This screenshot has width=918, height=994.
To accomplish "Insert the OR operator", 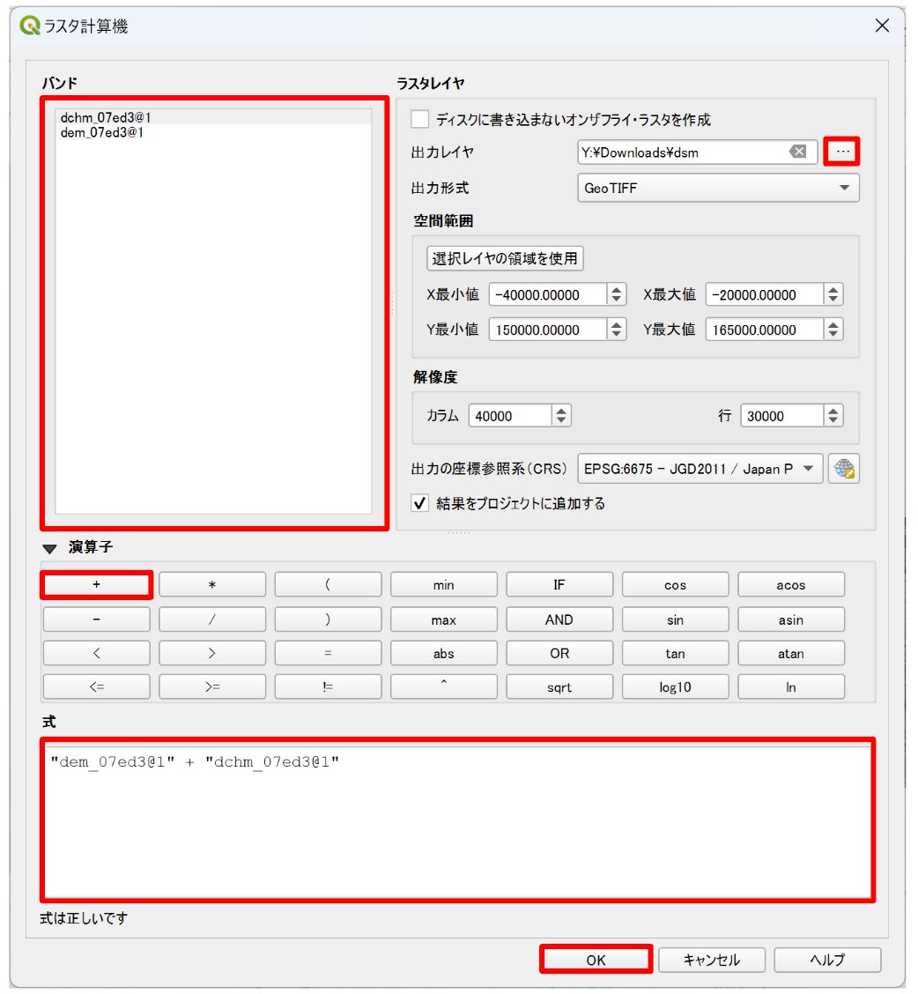I will tap(559, 653).
